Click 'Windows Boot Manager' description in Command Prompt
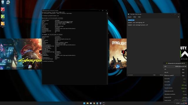The width and height of the screenshot is (188, 105). [x=60, y=24]
